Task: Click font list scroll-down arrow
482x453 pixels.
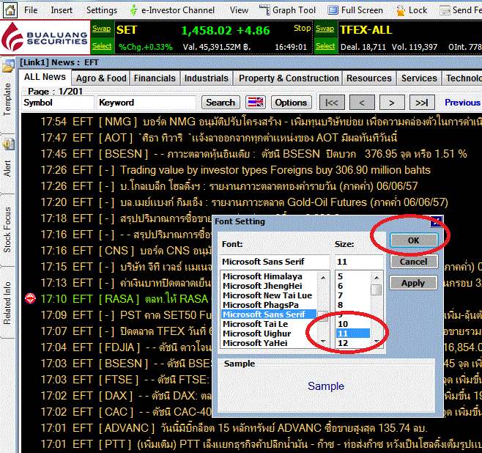Action: [x=323, y=342]
